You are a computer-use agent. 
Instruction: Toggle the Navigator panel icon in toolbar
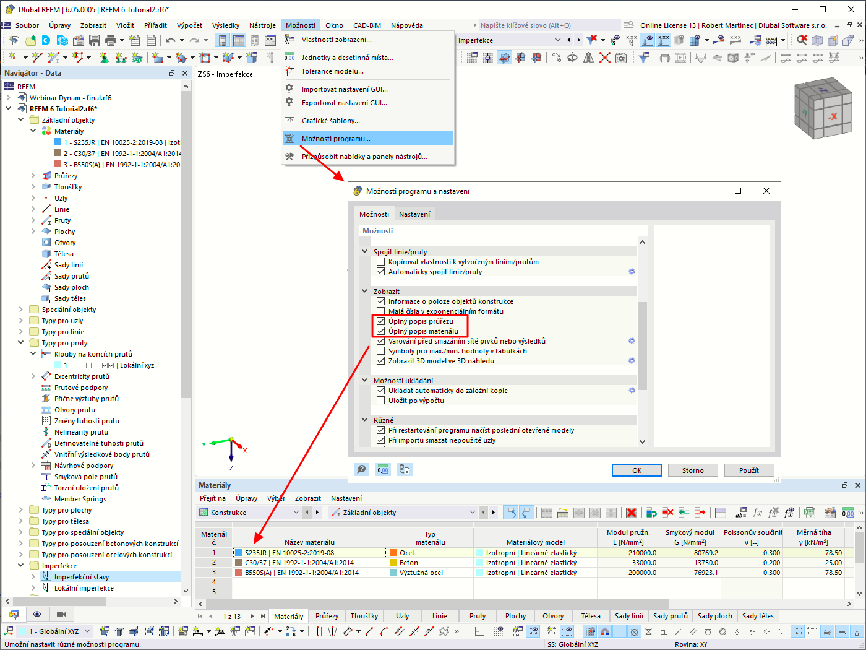pos(222,40)
